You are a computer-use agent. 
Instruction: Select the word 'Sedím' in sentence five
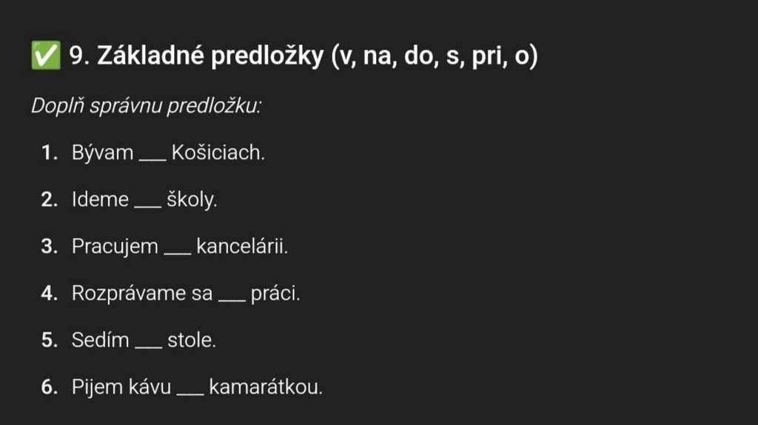[100, 340]
